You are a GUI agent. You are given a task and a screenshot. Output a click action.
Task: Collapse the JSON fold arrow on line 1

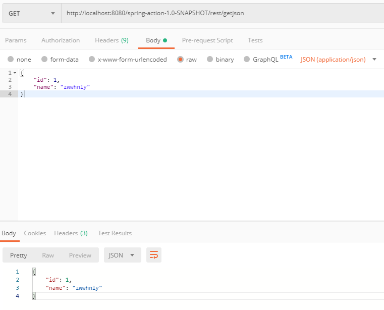tap(15, 73)
